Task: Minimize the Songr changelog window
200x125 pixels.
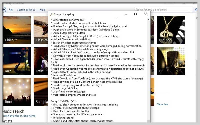Action: (x=126, y=14)
